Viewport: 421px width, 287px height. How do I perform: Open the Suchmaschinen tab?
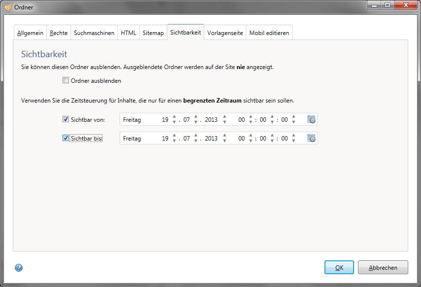point(94,33)
